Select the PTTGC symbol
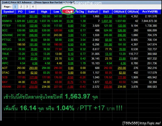 click(x=6, y=40)
